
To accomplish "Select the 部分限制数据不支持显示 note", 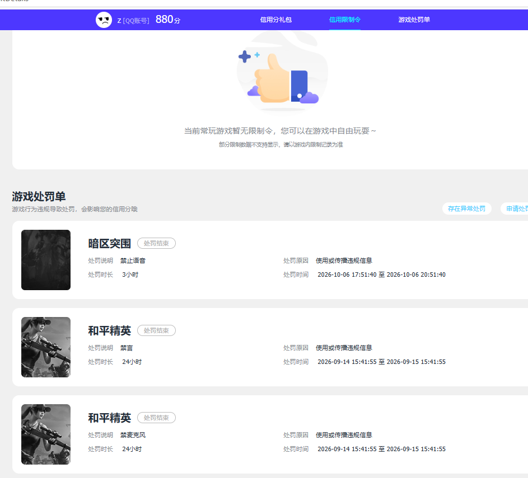I will (281, 145).
